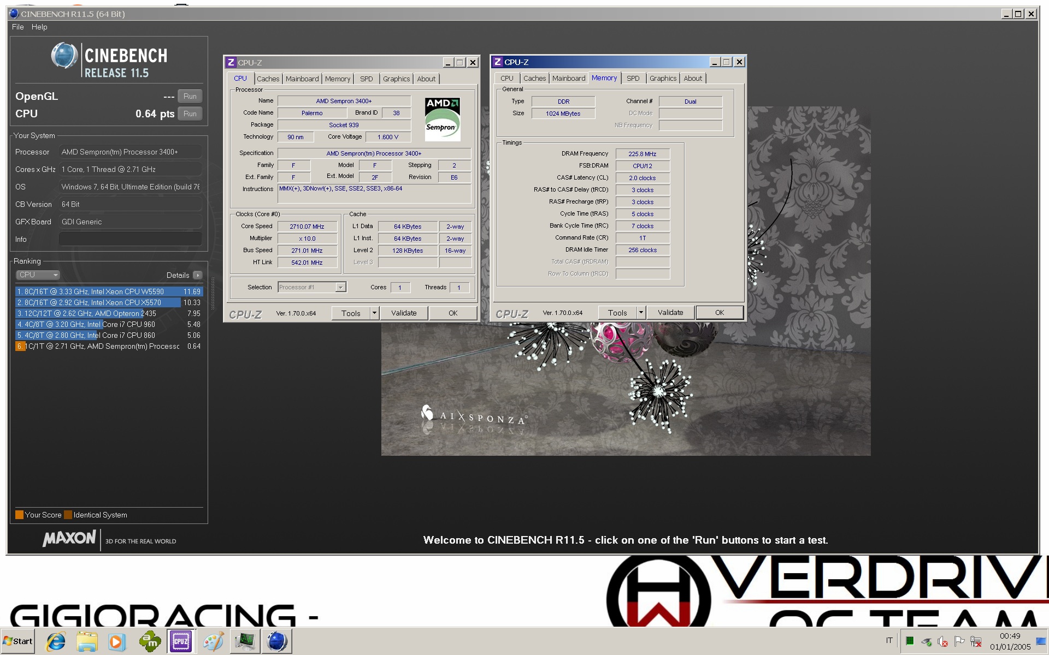This screenshot has width=1049, height=655.
Task: Switch to SPD tab in left CPU-Z
Action: coord(367,79)
